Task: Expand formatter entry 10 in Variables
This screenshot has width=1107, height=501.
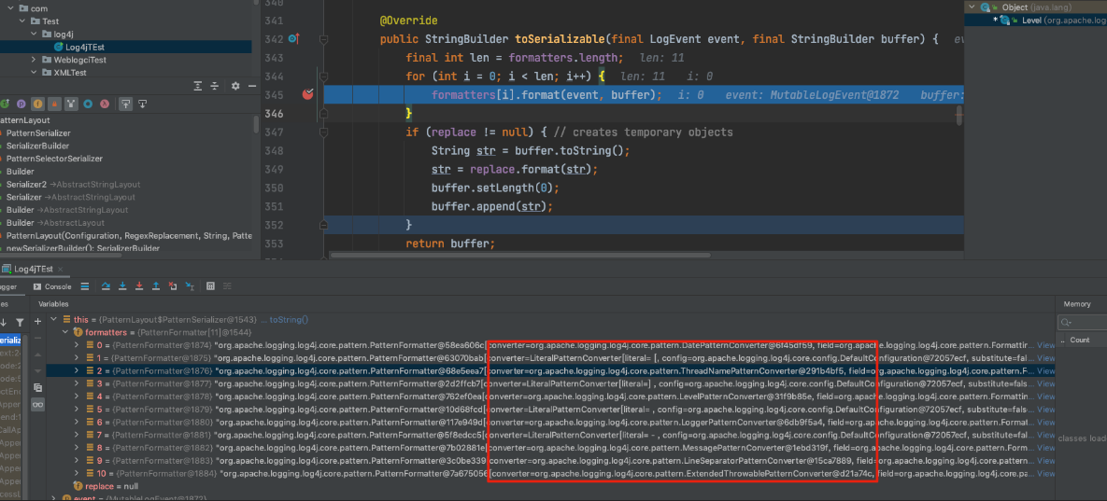Action: pyautogui.click(x=77, y=474)
